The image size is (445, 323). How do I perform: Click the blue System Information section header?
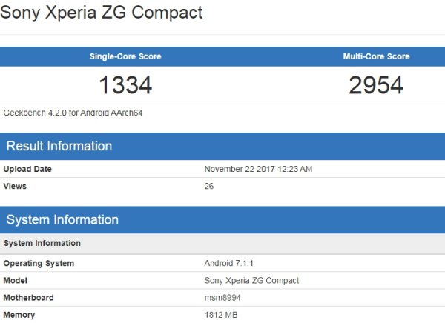62,219
